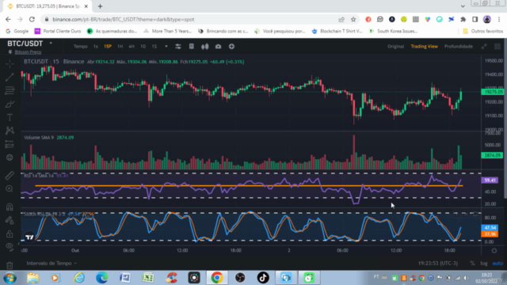Click the current price label 19275.05
507x285 pixels.
[493, 92]
